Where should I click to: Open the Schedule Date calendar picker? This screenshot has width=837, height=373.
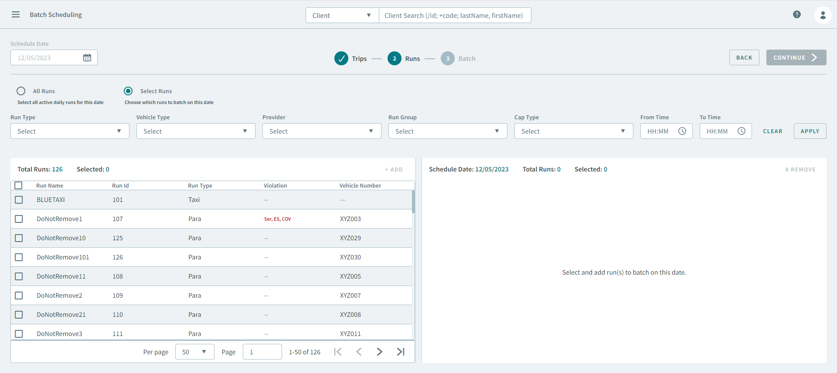click(x=87, y=58)
